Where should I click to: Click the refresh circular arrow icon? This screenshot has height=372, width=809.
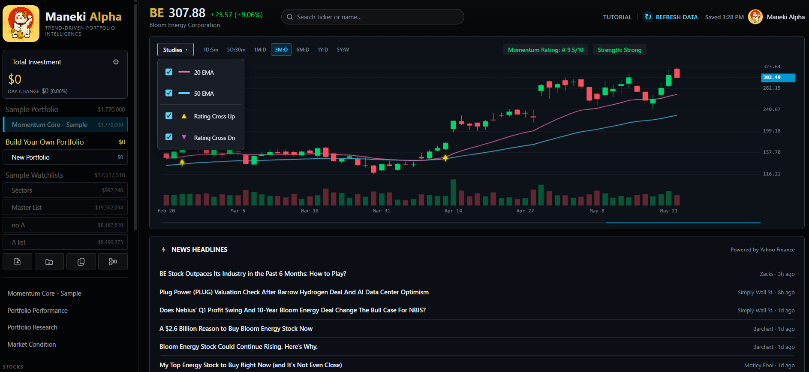648,17
